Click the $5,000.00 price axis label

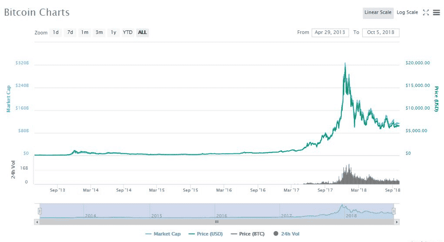[x=416, y=131]
